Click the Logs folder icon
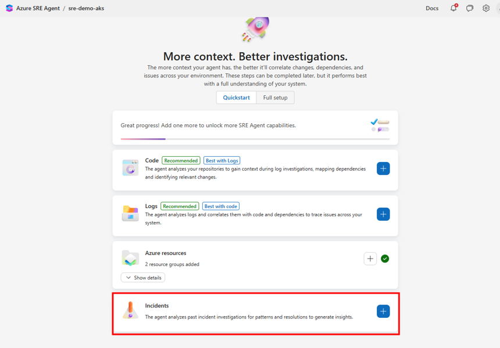The width and height of the screenshot is (500, 348). click(x=130, y=214)
